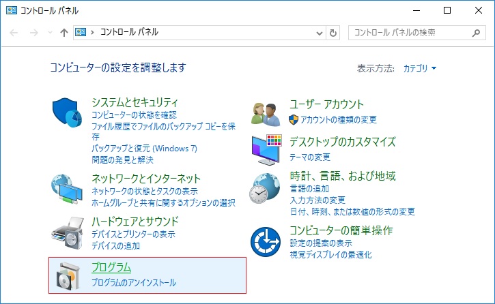Click the shield icon beside アカウントの種類の変更
This screenshot has height=304, width=495.
294,120
